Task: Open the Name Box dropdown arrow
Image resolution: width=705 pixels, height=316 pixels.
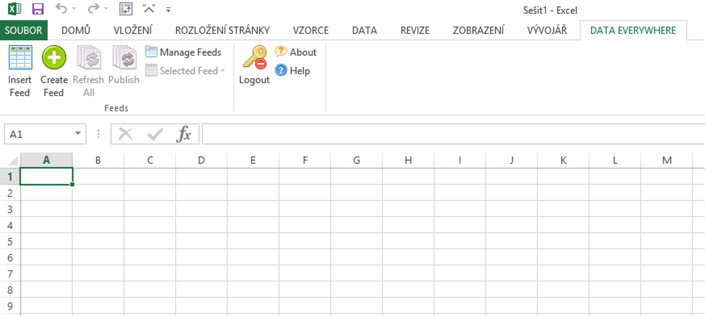Action: [x=78, y=134]
